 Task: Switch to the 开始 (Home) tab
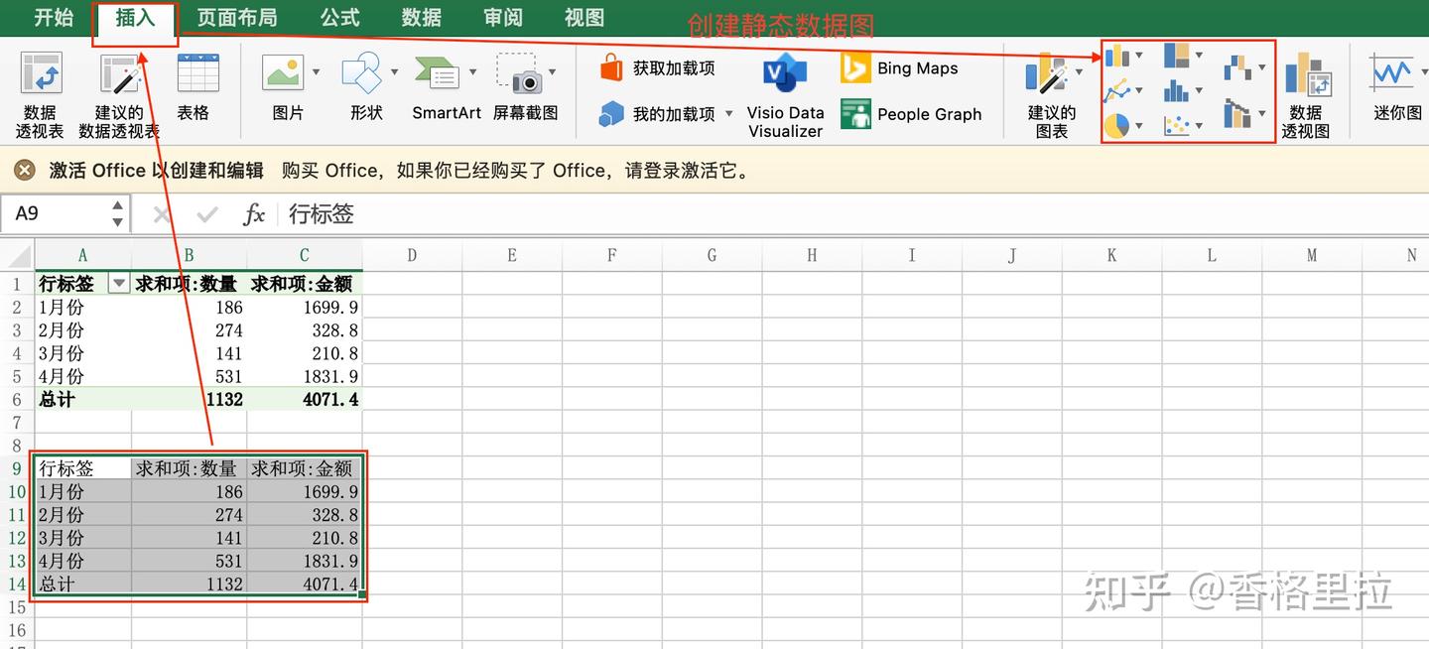tap(54, 18)
